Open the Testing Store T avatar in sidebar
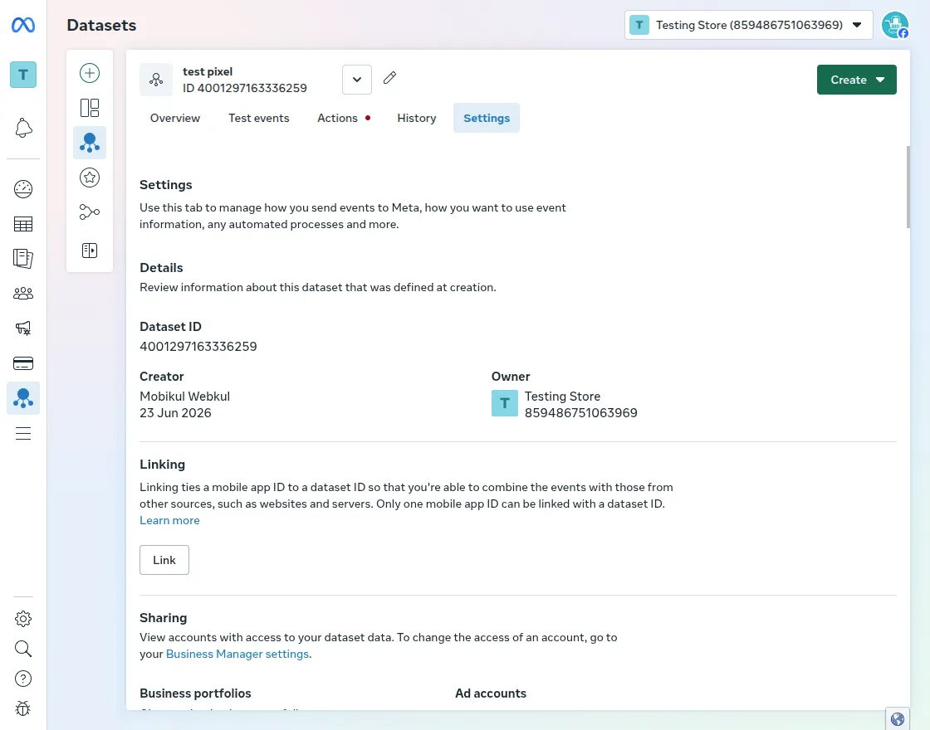This screenshot has height=730, width=930. tap(23, 75)
